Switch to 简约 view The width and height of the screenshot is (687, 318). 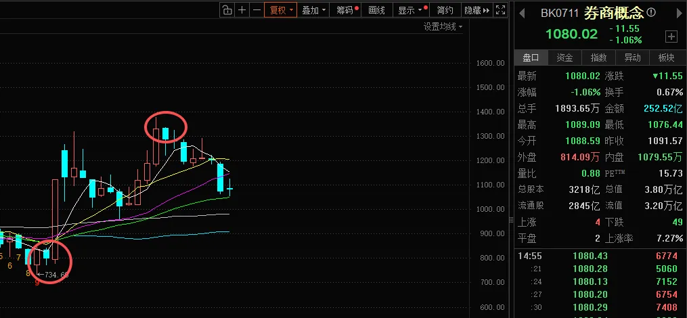(445, 10)
